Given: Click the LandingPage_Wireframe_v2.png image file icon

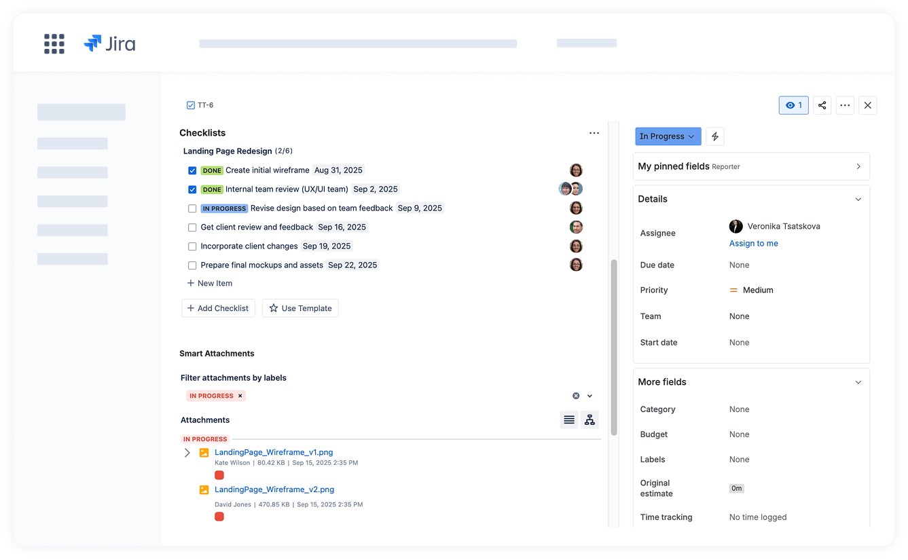Looking at the screenshot, I should 204,489.
